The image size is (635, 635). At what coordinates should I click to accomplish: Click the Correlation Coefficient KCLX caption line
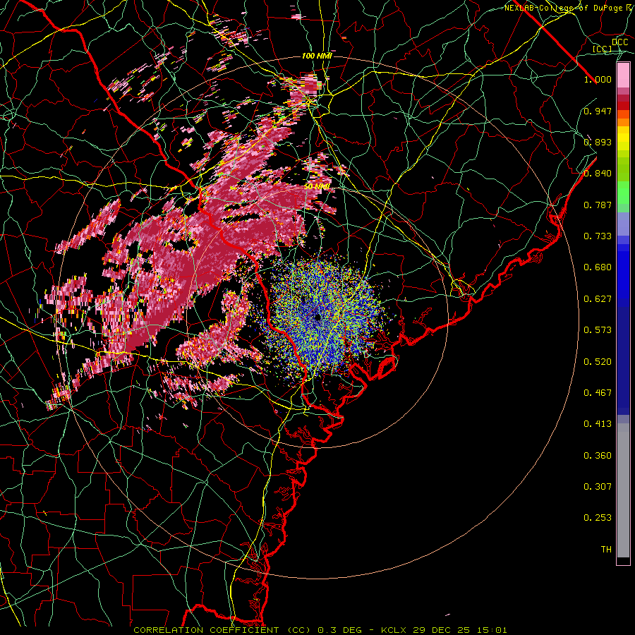[x=320, y=630]
